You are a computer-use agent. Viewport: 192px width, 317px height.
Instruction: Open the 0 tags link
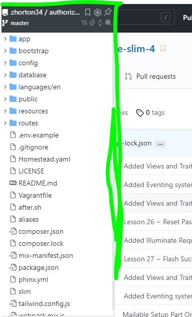point(150,113)
